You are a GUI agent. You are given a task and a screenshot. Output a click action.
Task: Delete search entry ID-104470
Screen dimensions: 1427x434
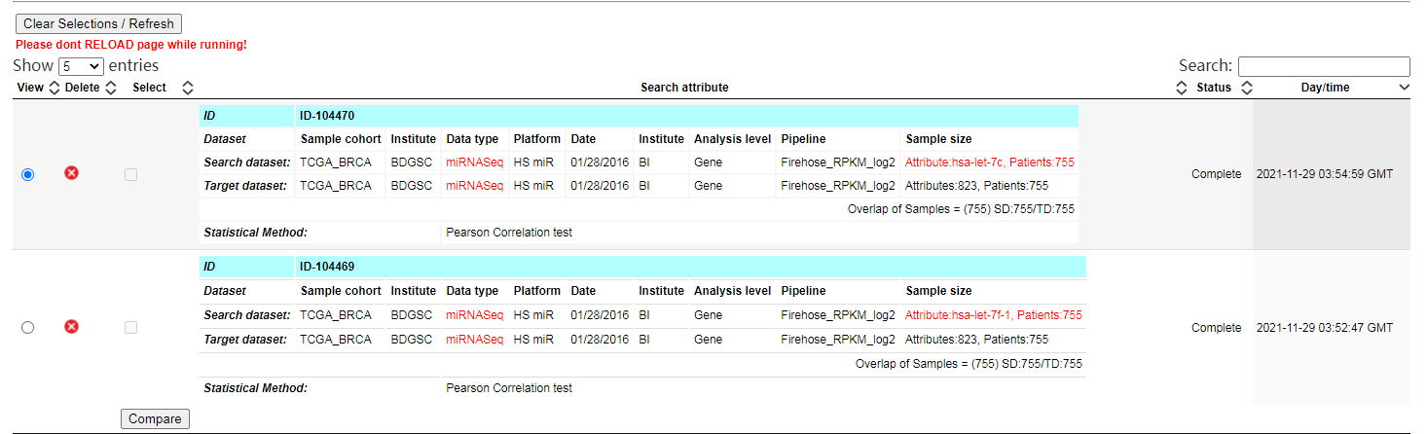coord(71,173)
